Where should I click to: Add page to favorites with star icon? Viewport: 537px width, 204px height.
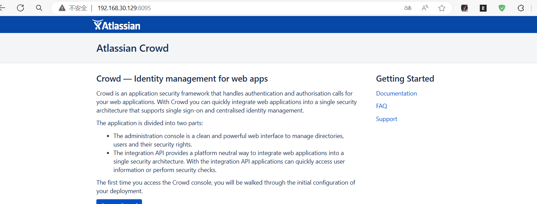[x=442, y=8]
